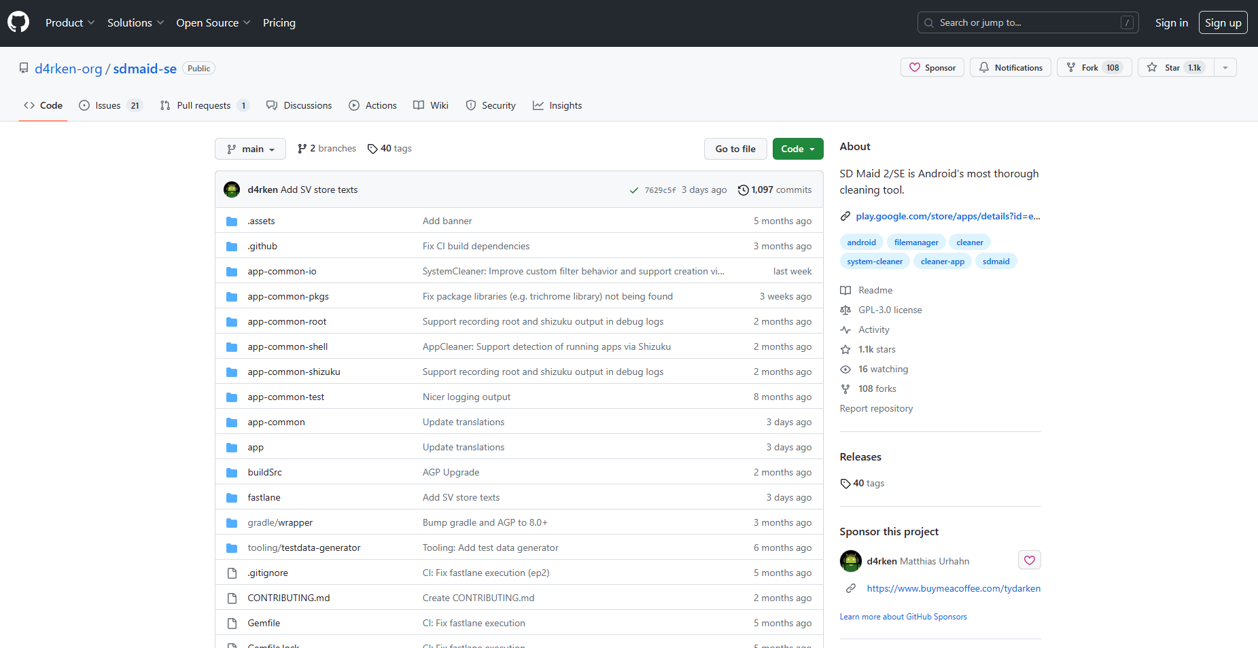The width and height of the screenshot is (1258, 648).
Task: Click the d4rken avatar in commit row
Action: click(x=232, y=190)
